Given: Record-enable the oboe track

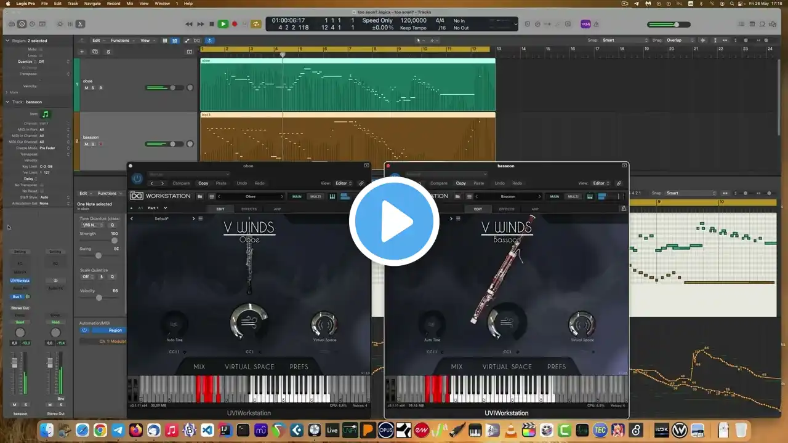Looking at the screenshot, I should coord(100,88).
